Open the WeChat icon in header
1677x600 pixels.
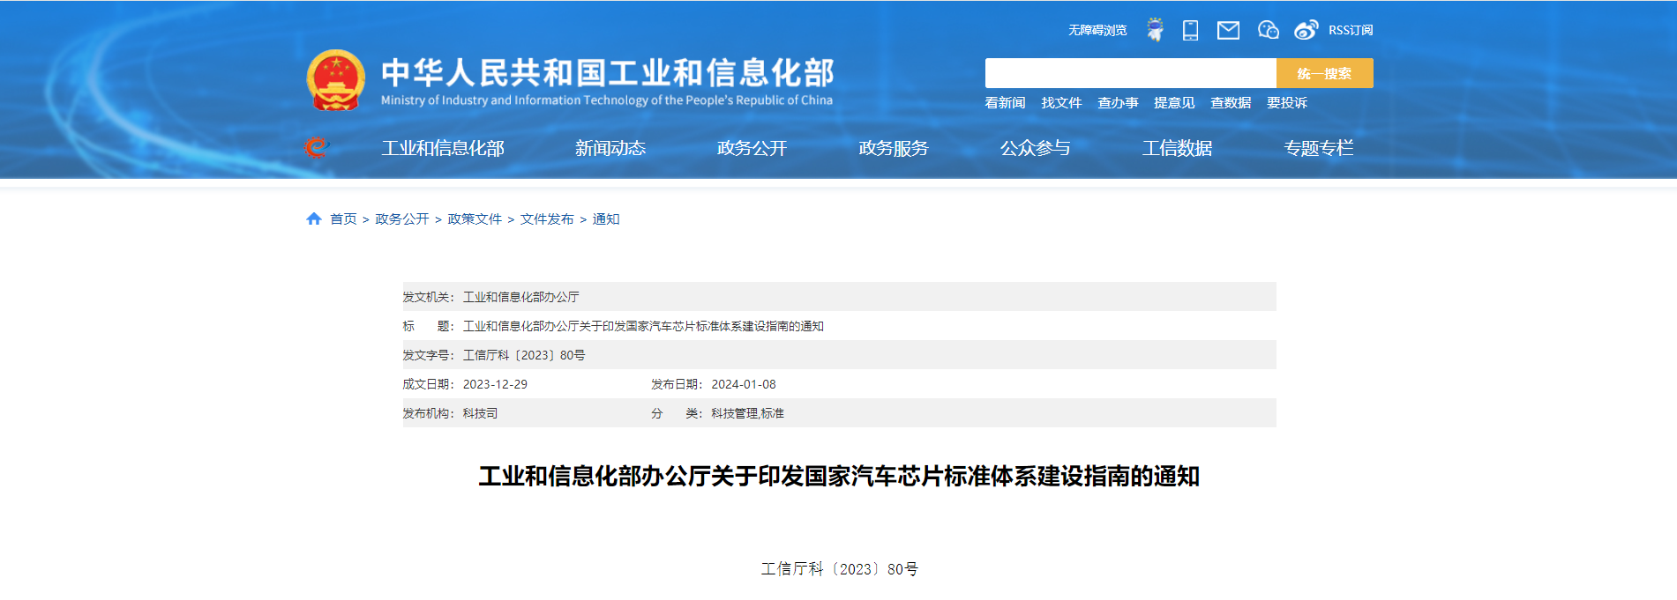1268,30
